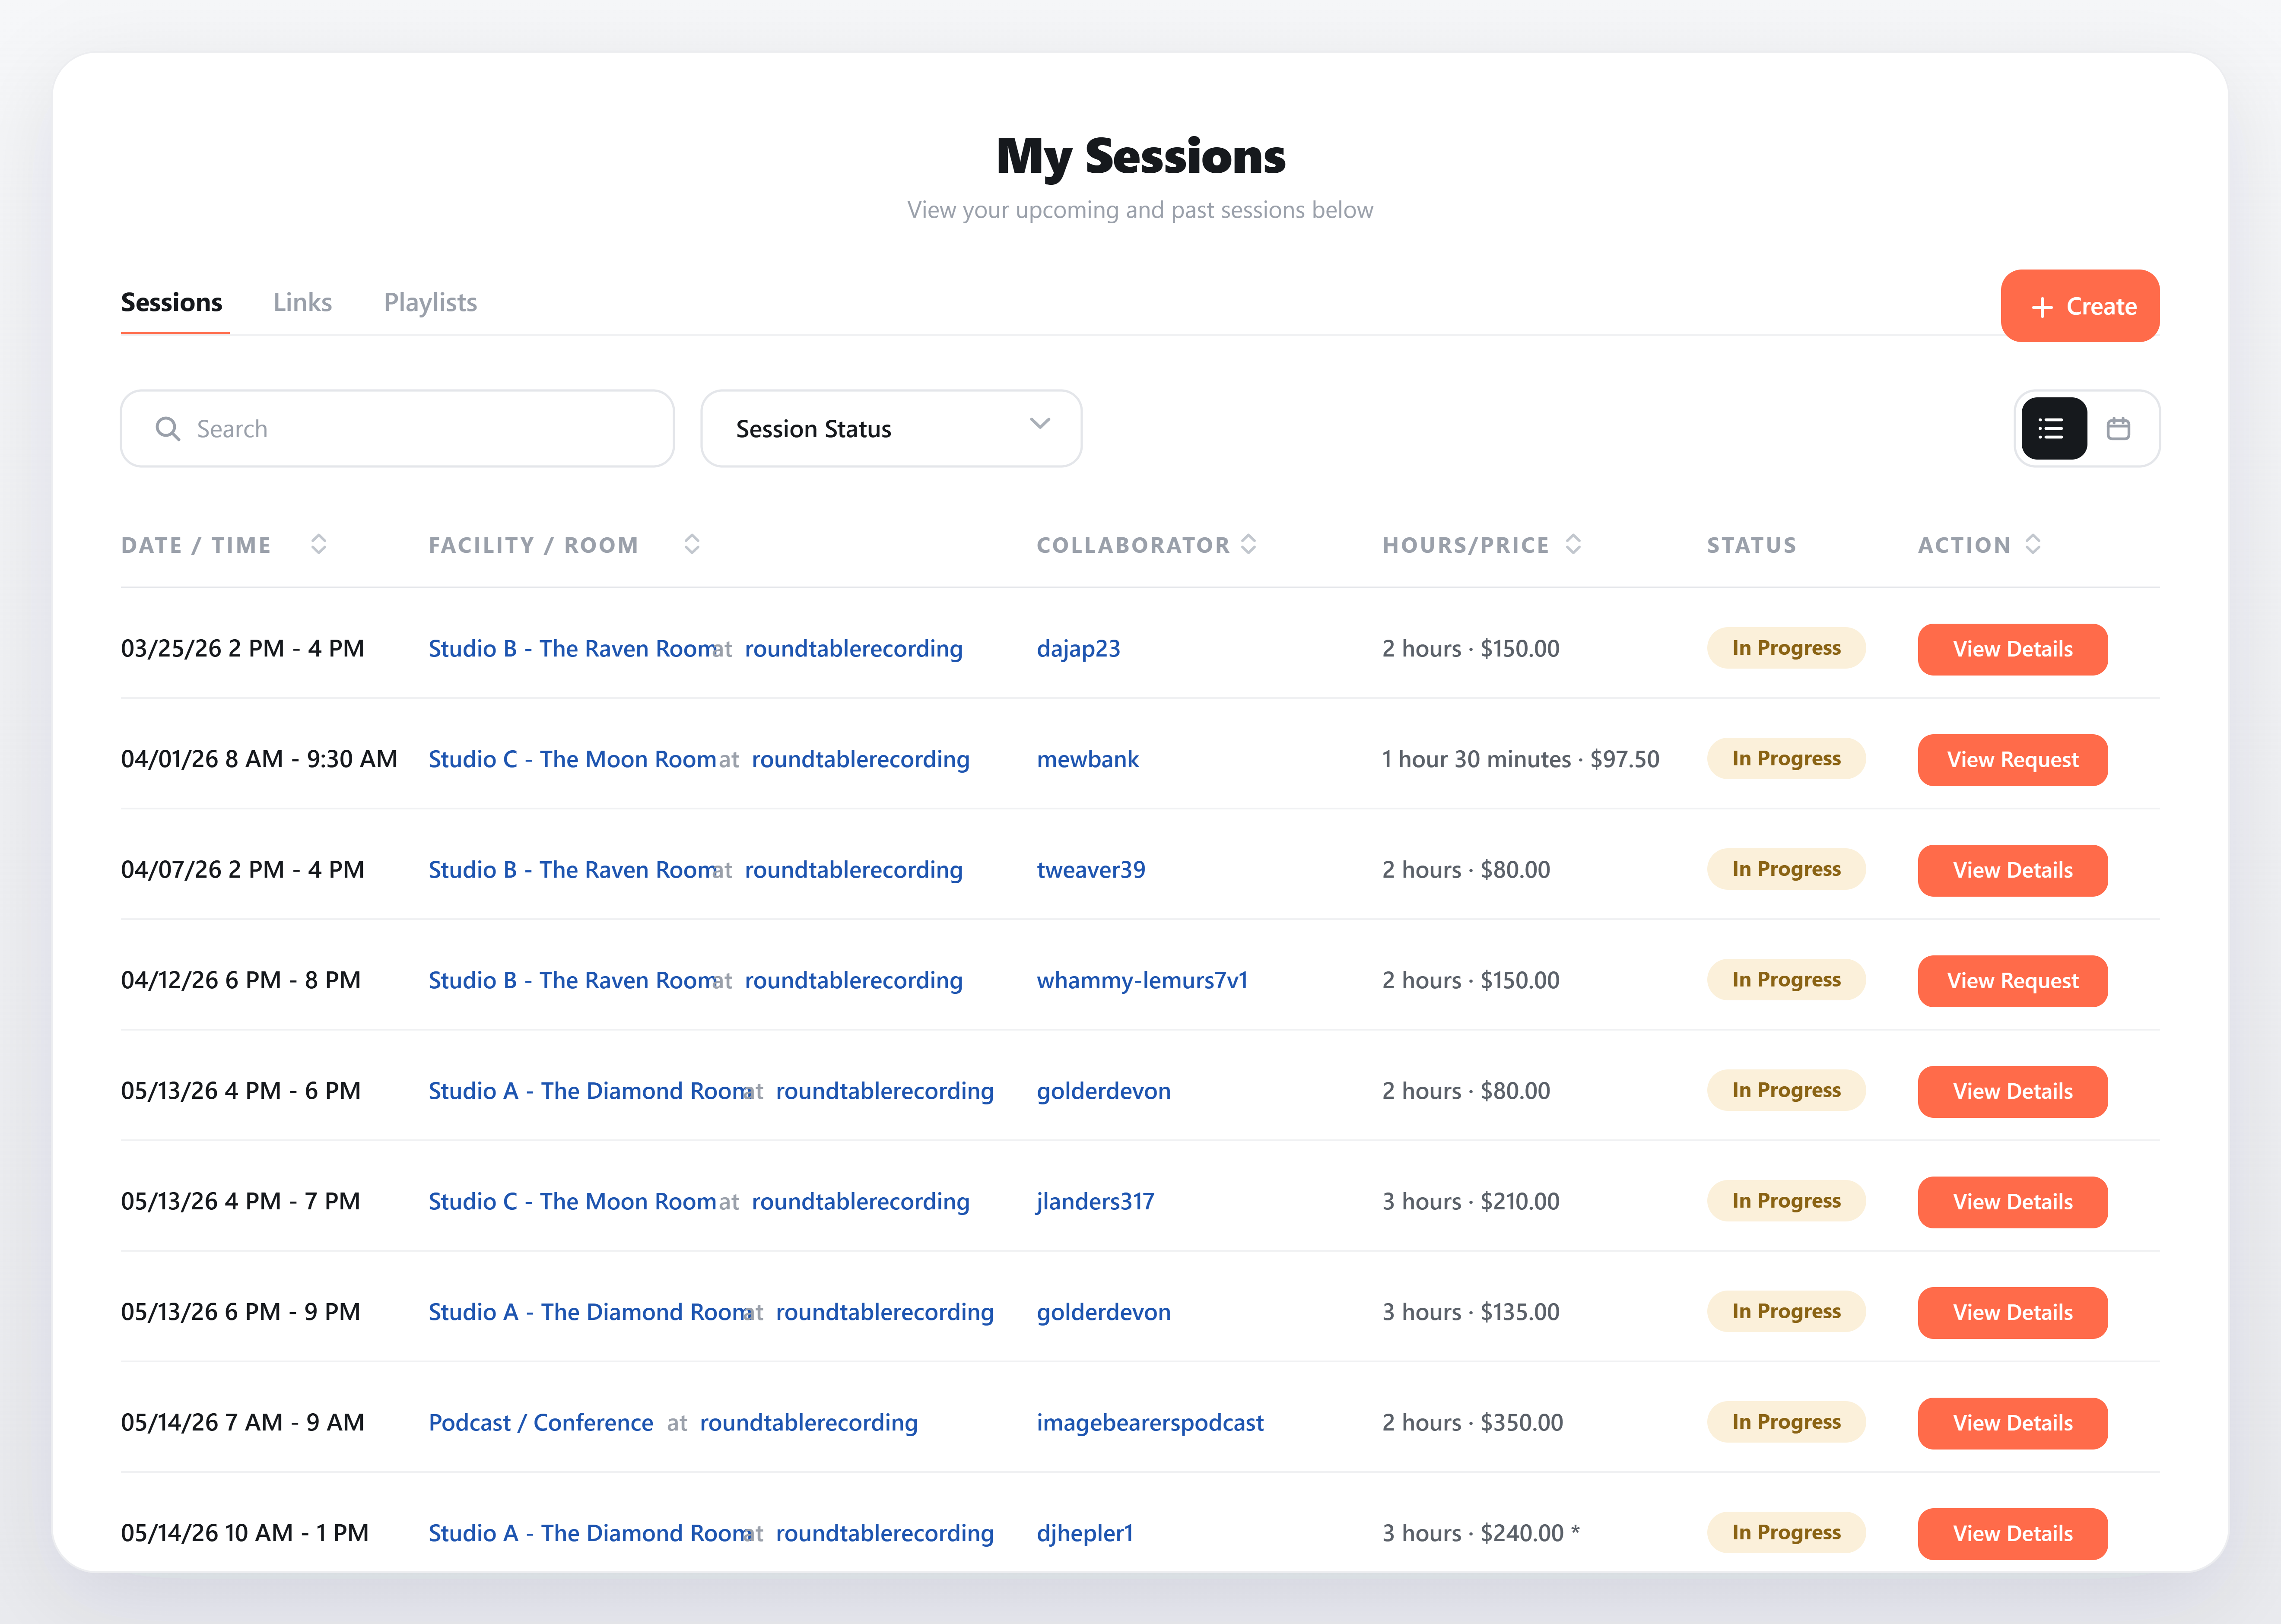The image size is (2281, 1624).
Task: Sort by Date / Time arrows
Action: 318,544
